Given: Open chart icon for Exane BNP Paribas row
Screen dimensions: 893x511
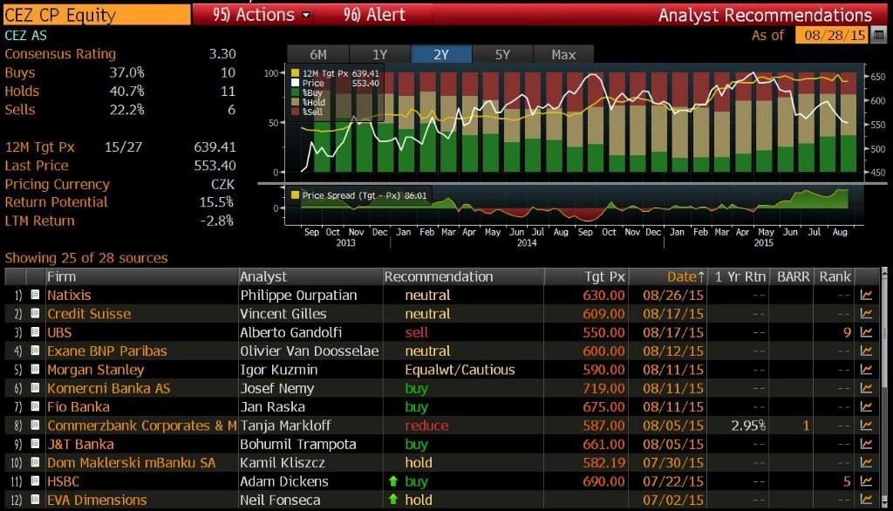Looking at the screenshot, I should [866, 351].
